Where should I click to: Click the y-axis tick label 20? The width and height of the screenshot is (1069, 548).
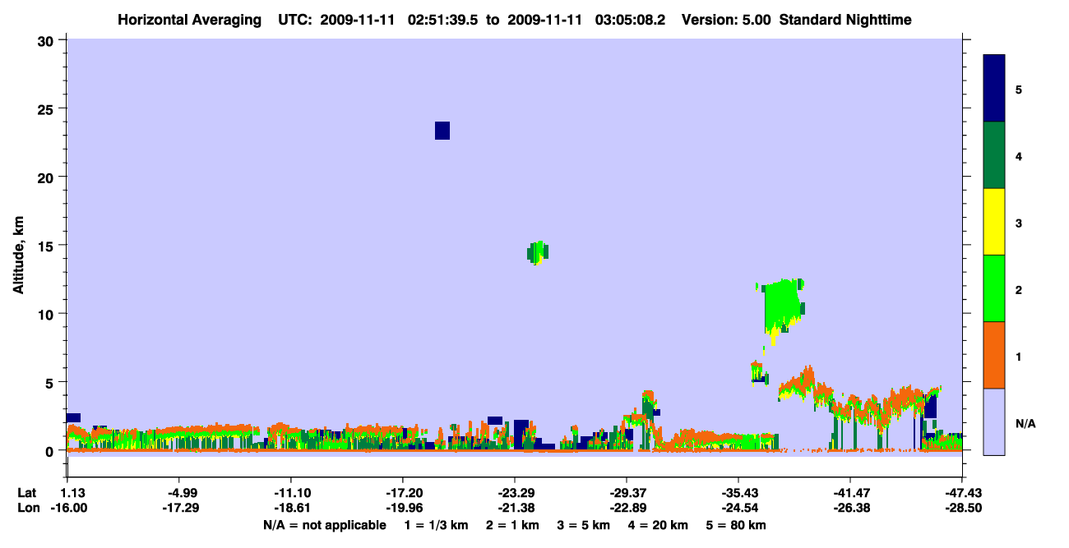[x=48, y=177]
